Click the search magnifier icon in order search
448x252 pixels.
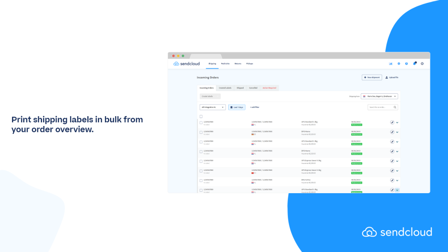[395, 107]
